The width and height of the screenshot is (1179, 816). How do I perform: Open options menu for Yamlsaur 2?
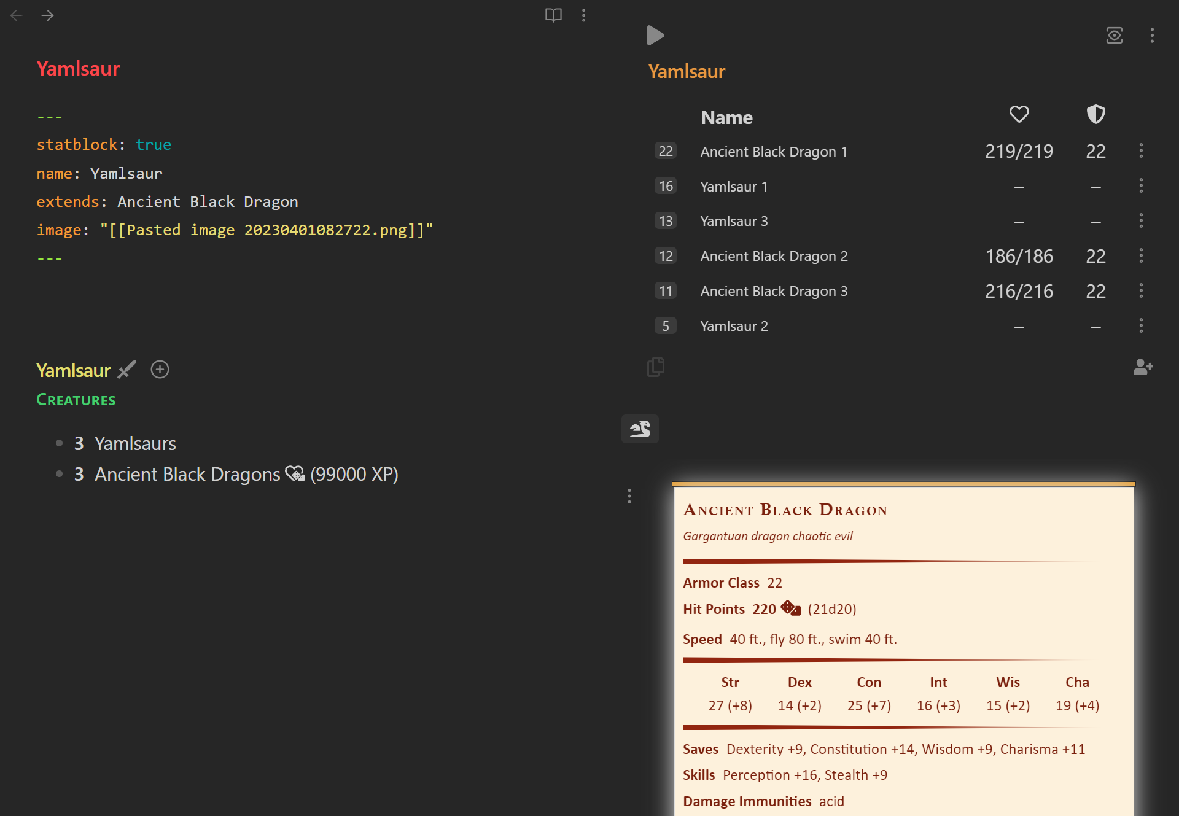click(x=1141, y=325)
